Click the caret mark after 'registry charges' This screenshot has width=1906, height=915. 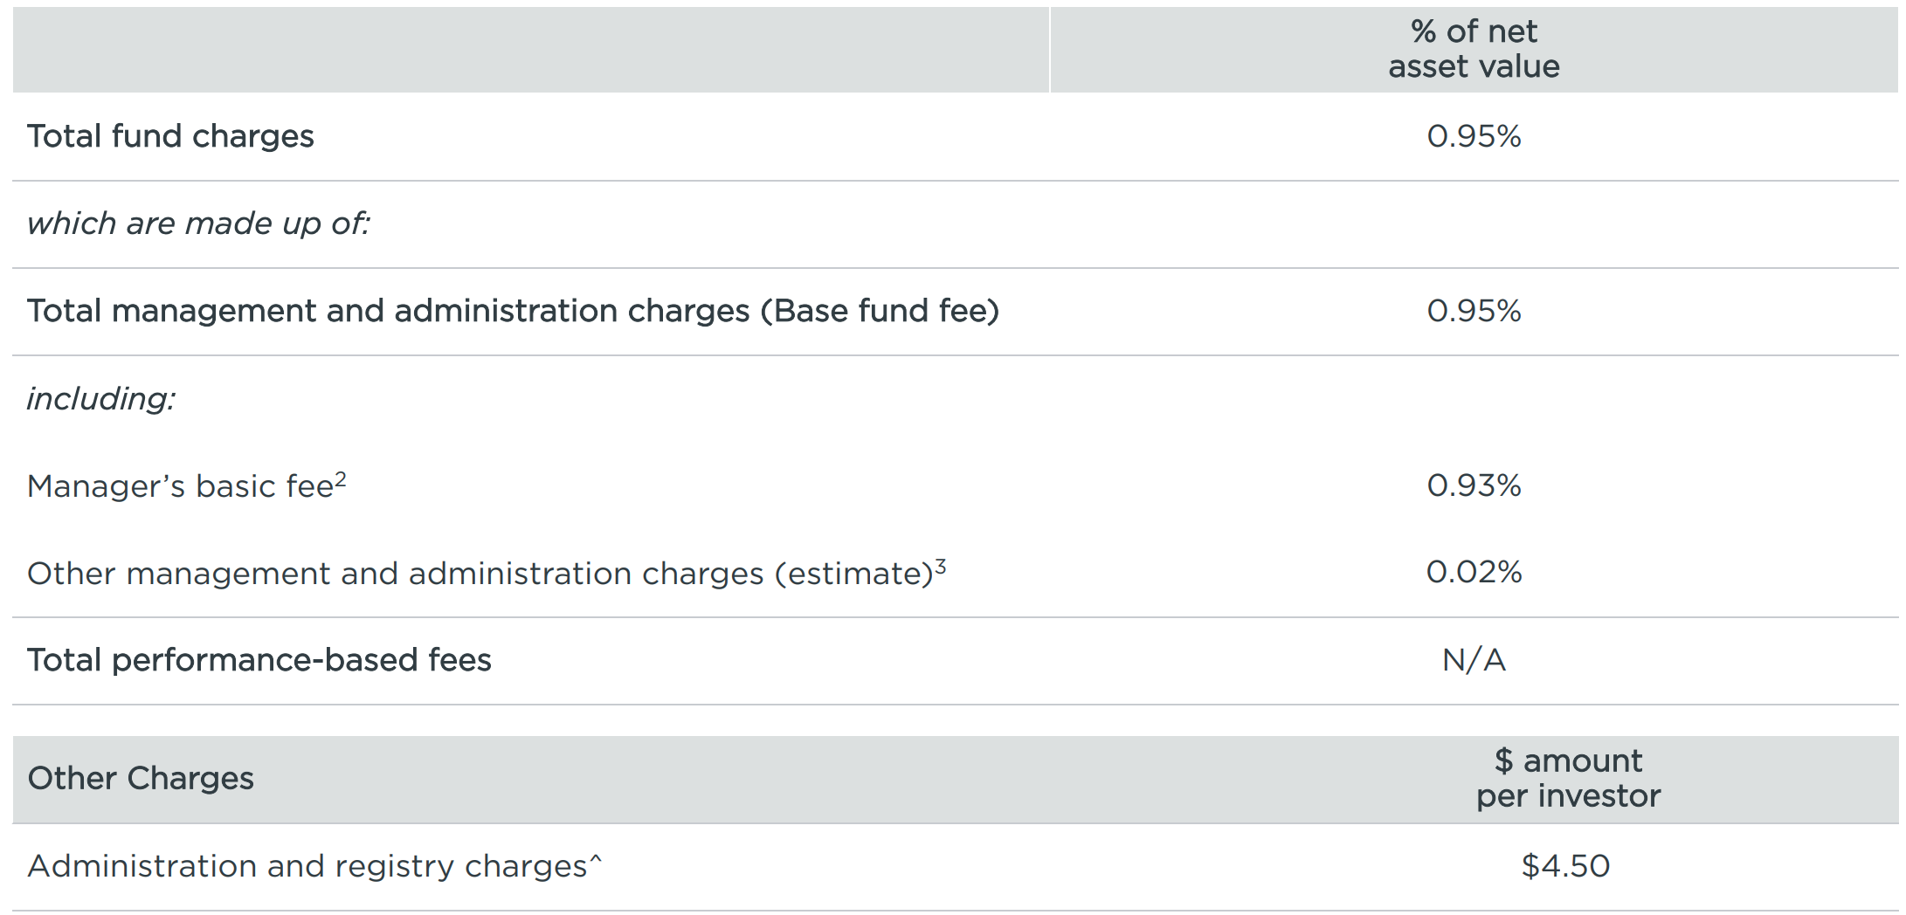pyautogui.click(x=596, y=861)
